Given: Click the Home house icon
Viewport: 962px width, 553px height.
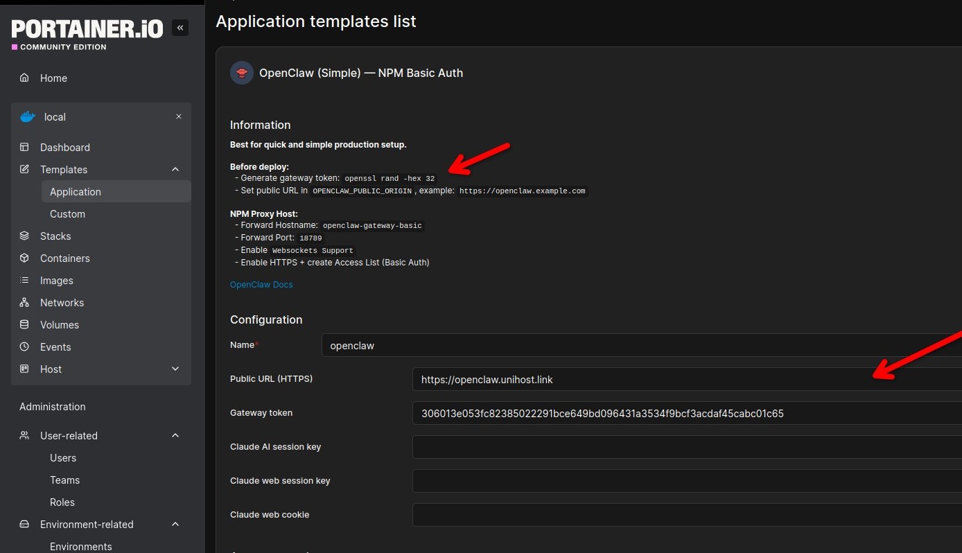Looking at the screenshot, I should [x=25, y=78].
